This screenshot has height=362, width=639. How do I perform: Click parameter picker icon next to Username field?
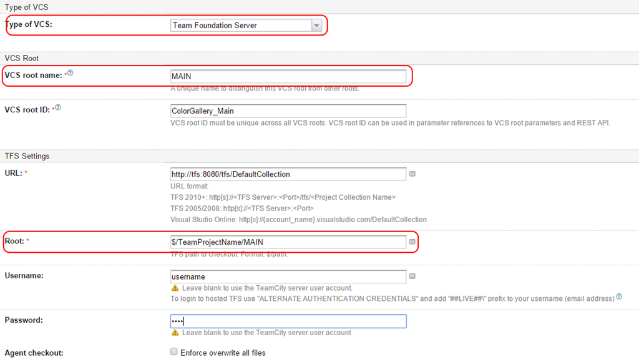412,276
